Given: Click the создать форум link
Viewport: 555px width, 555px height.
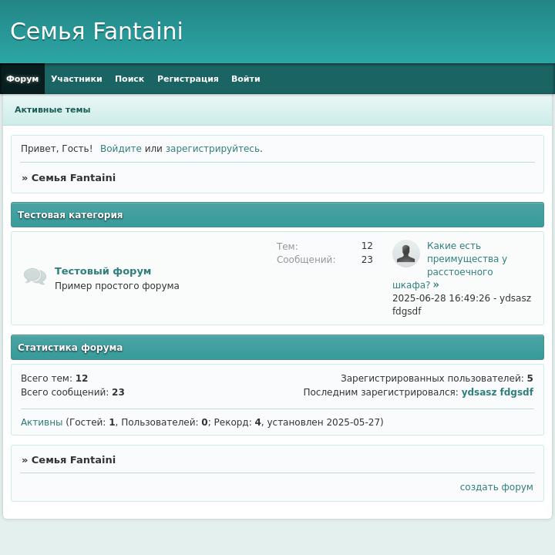Looking at the screenshot, I should pyautogui.click(x=496, y=487).
